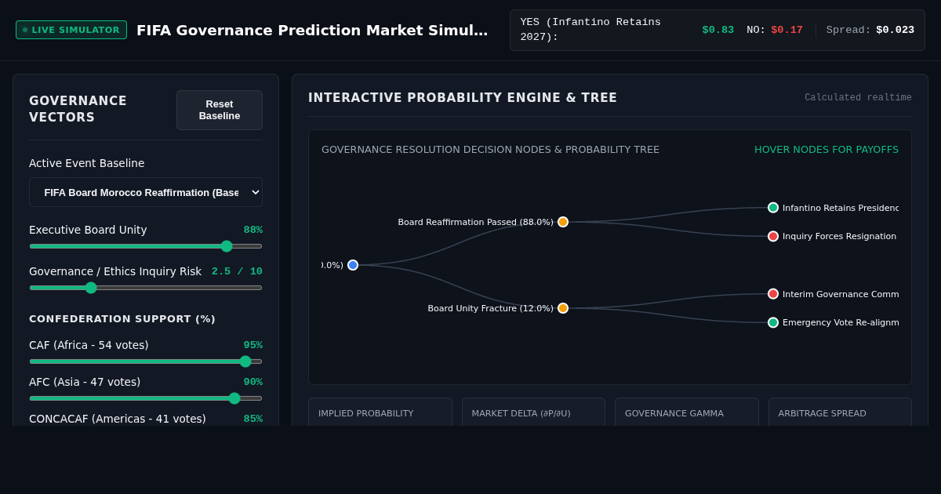Adjust the CAF Africa support slider
941x494 pixels.
(x=146, y=361)
